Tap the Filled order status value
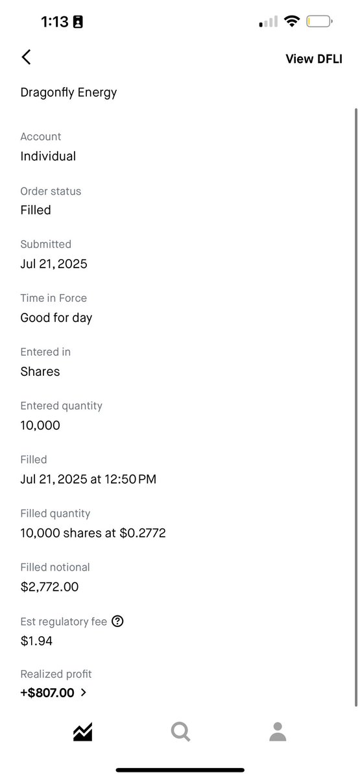The image size is (360, 779). pyautogui.click(x=36, y=210)
